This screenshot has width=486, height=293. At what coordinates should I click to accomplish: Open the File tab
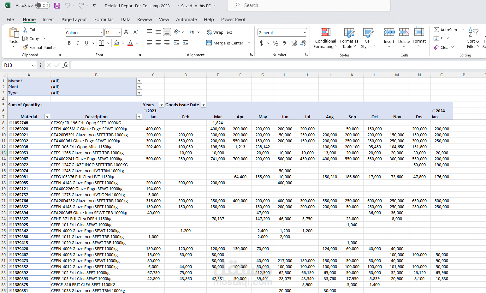(x=10, y=19)
